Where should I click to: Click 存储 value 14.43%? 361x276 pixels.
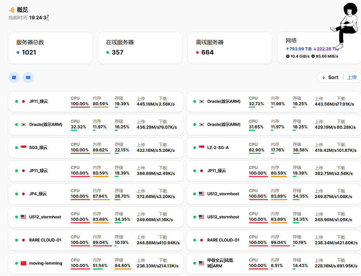click(x=300, y=266)
